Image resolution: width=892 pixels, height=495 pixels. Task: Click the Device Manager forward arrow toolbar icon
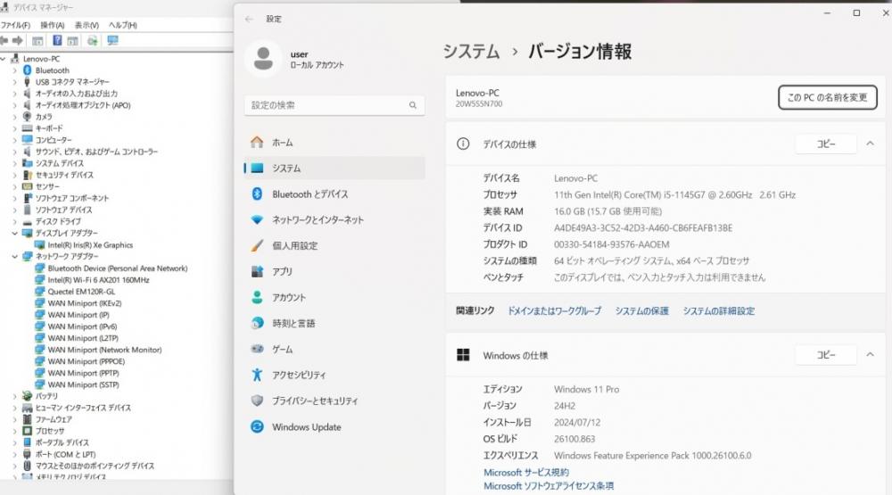18,40
